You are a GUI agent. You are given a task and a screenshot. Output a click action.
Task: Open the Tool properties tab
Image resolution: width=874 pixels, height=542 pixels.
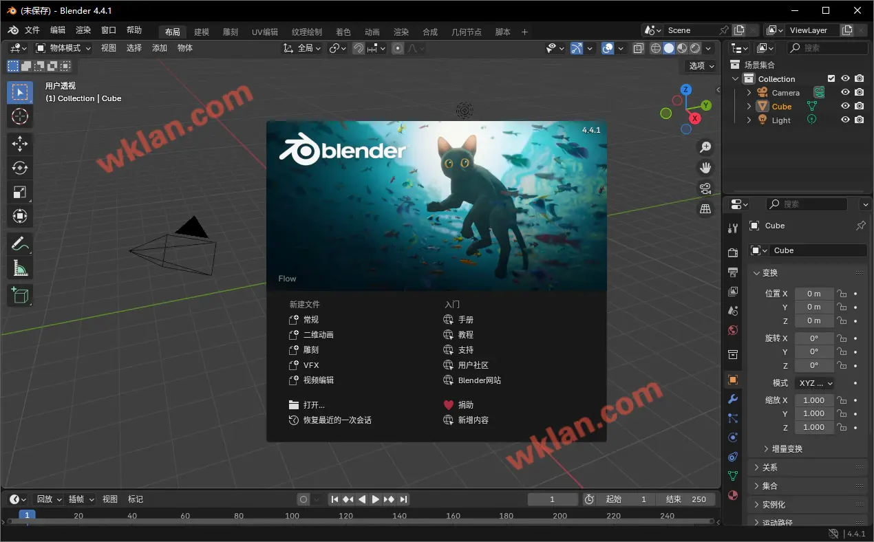[x=733, y=228]
